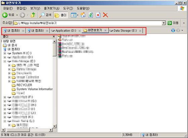Screen dimensions: 188x138
Task: Click the home icon in toolbar
Action: 83,15
